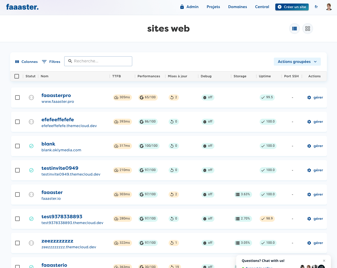
Task: Check the zeezzzzzzzz row checkbox
Action: (17, 243)
